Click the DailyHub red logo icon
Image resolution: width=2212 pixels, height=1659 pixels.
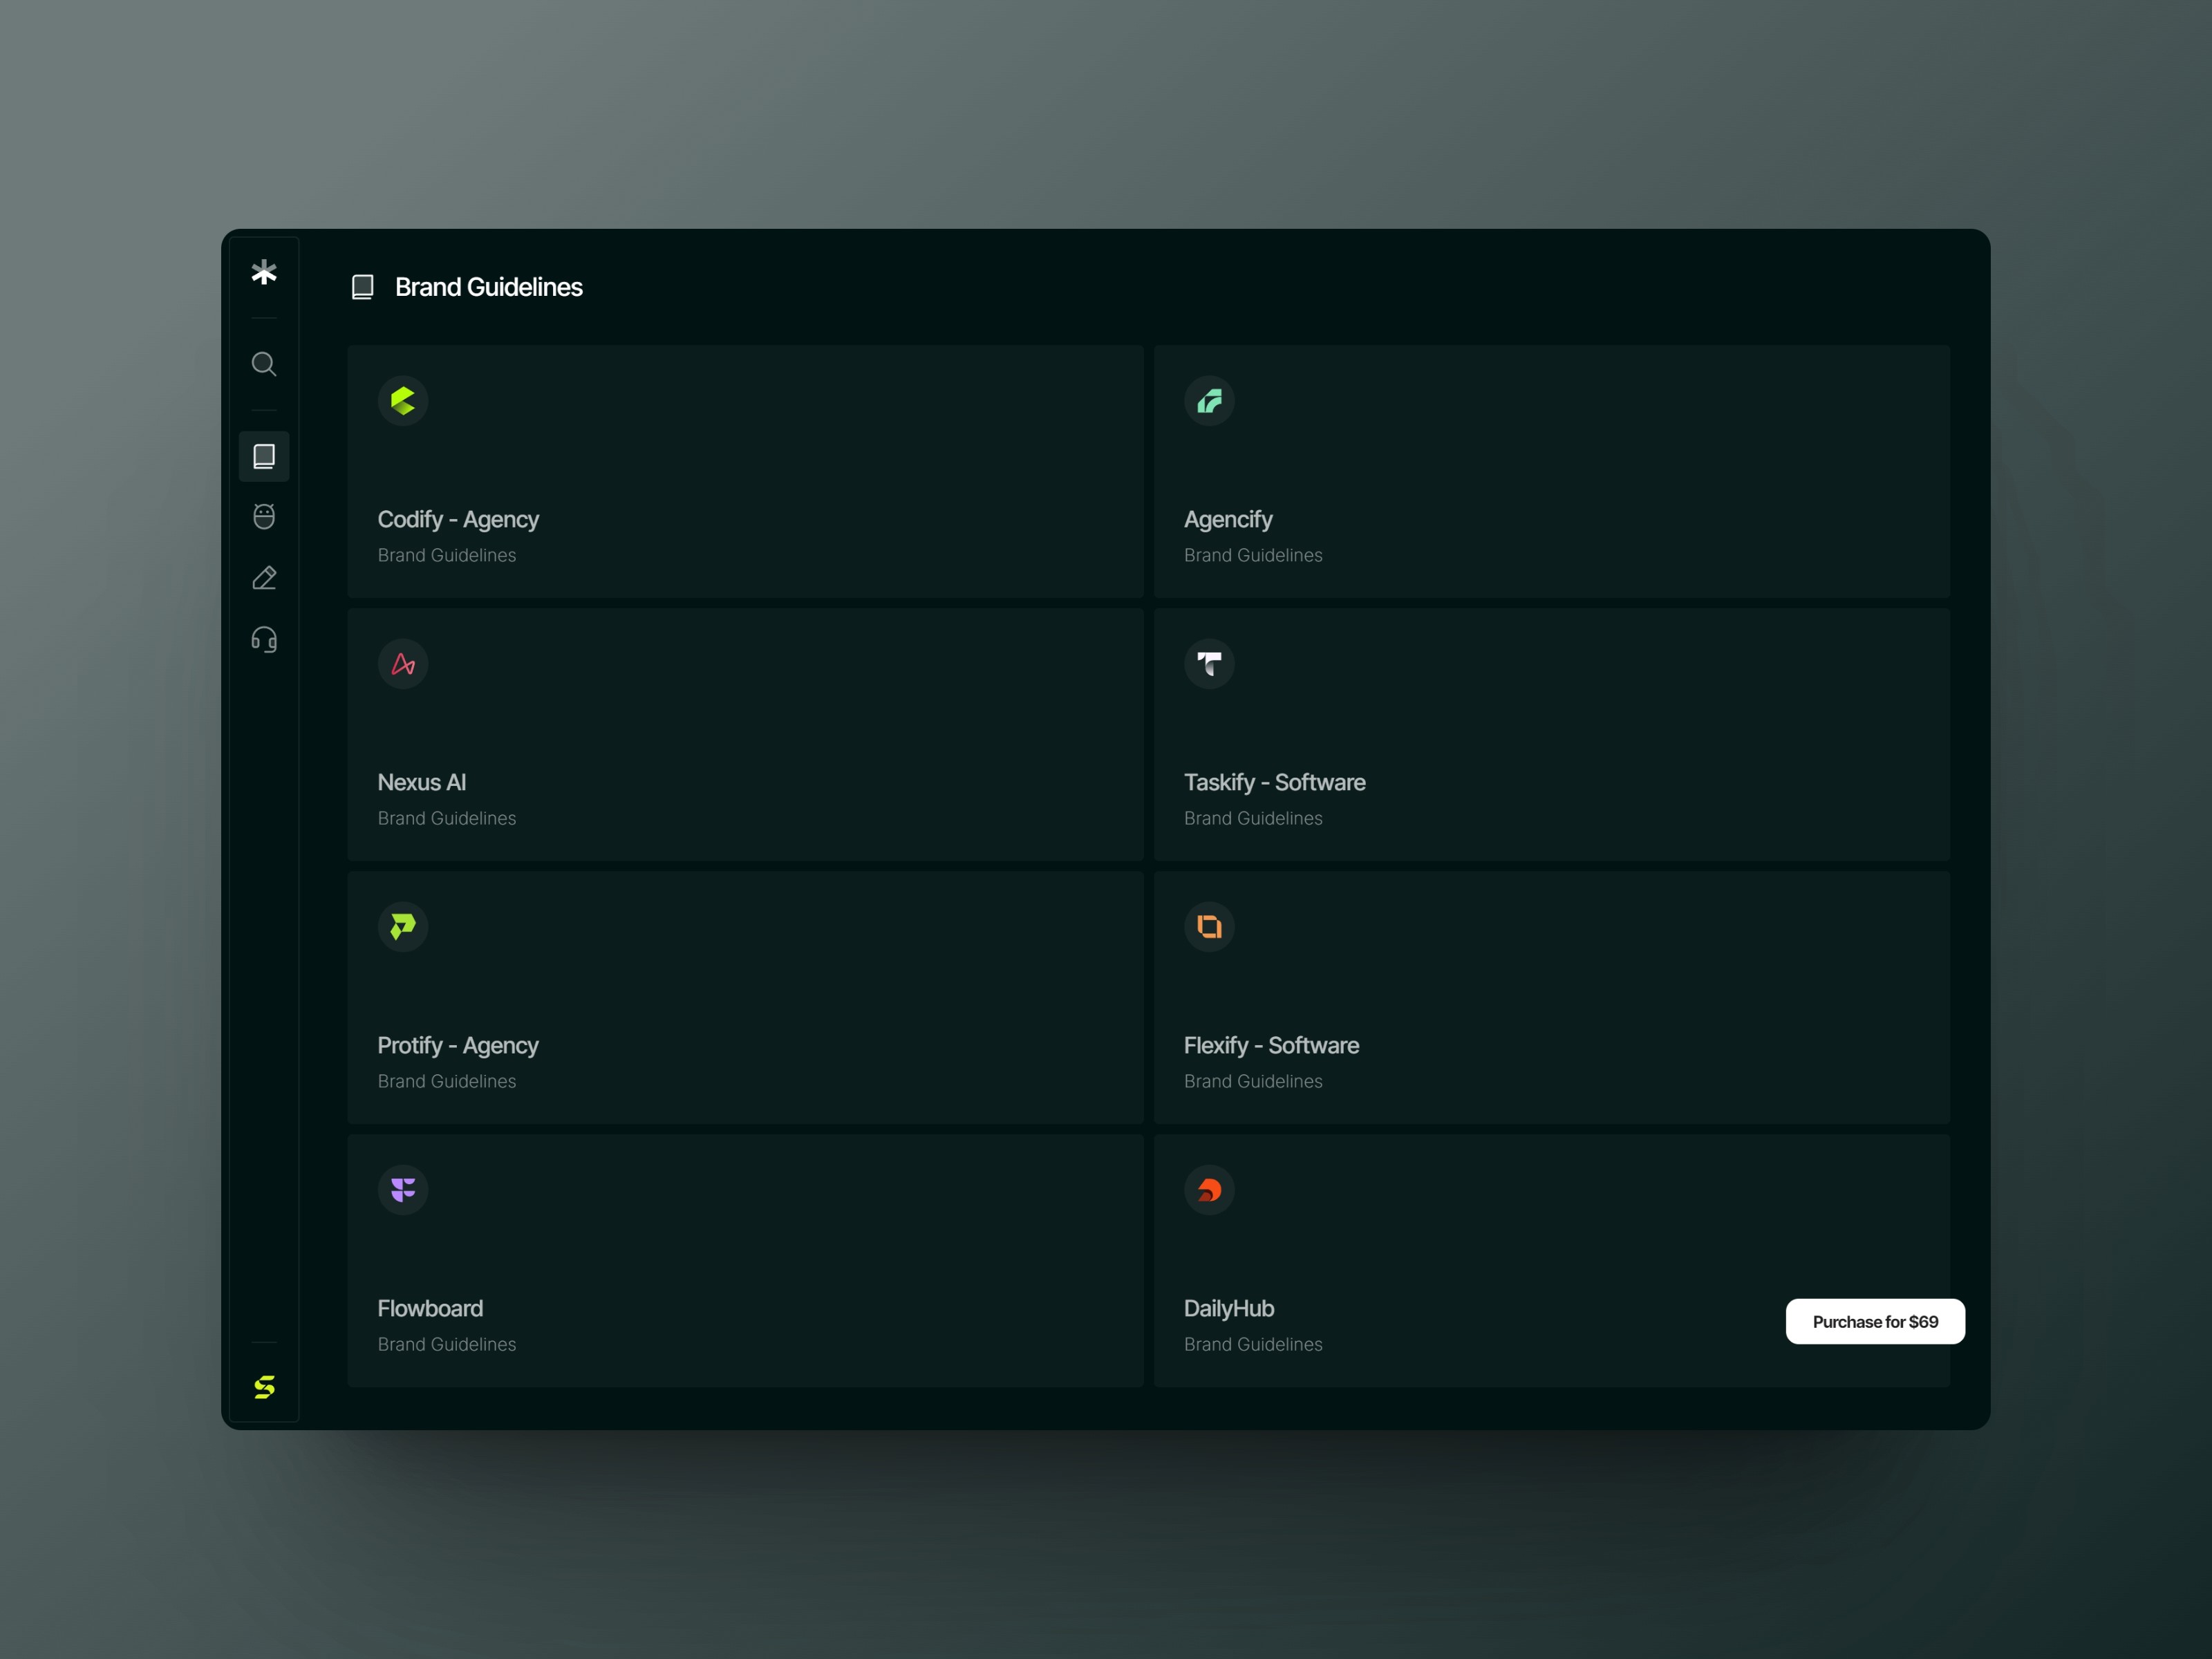pos(1209,1190)
